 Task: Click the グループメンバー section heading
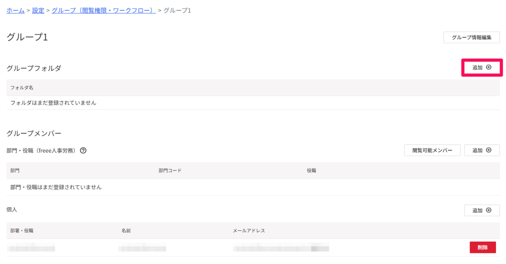[x=34, y=133]
